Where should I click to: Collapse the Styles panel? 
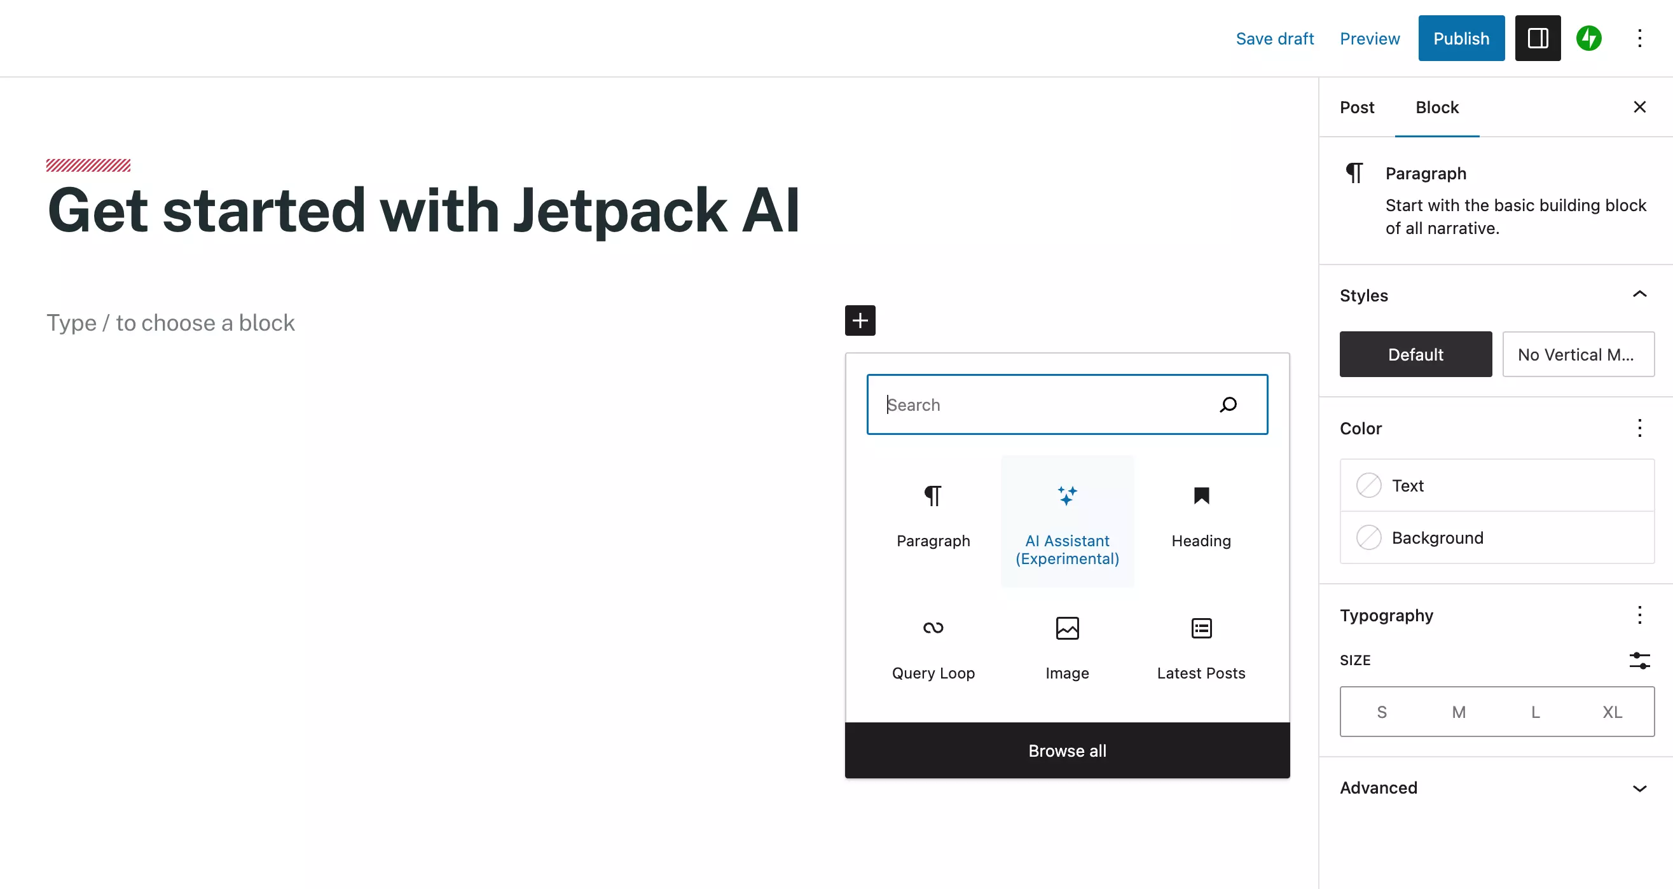coord(1639,295)
